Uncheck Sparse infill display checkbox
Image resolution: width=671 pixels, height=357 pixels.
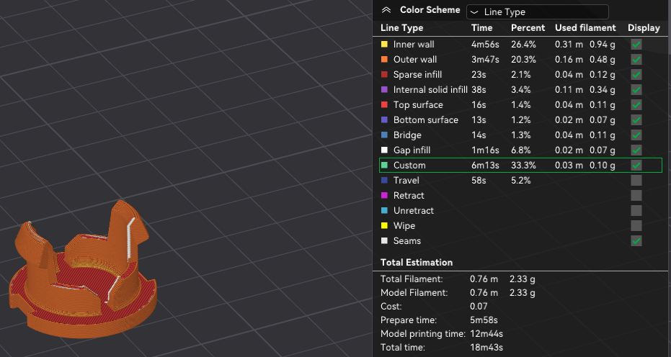click(x=636, y=74)
